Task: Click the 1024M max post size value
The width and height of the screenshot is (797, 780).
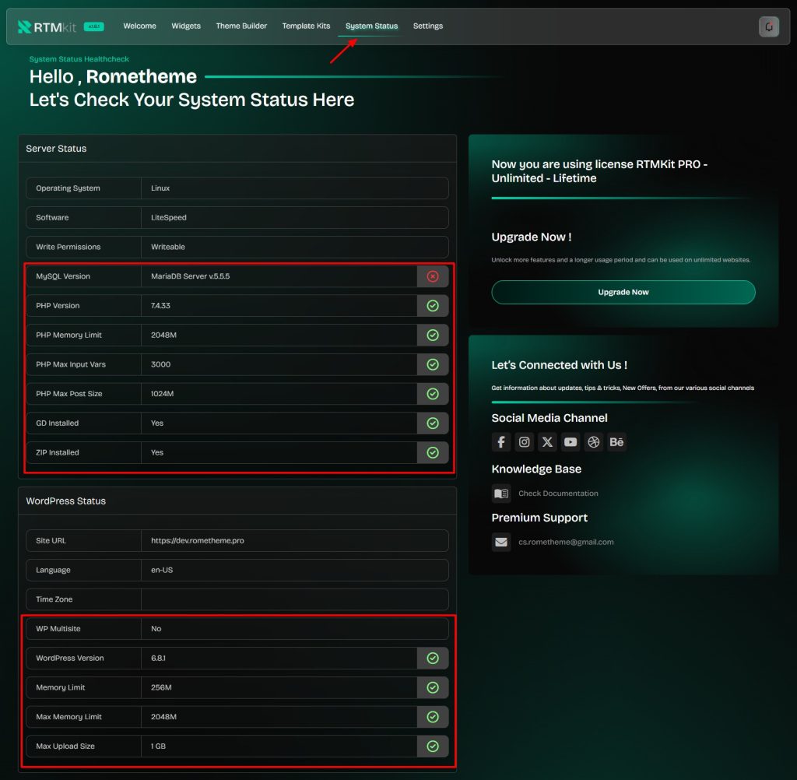Action: 162,394
